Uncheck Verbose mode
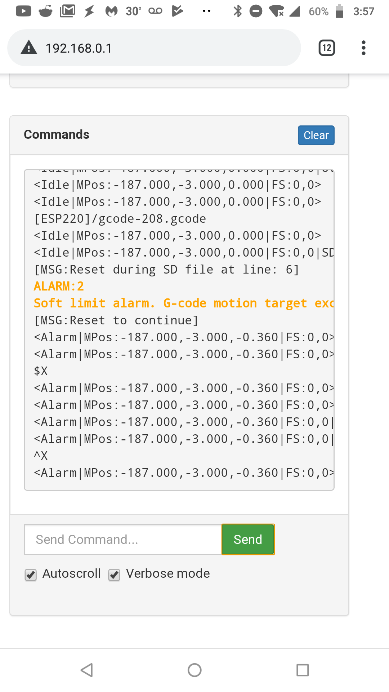Viewport: 389px width, 692px height. [114, 574]
